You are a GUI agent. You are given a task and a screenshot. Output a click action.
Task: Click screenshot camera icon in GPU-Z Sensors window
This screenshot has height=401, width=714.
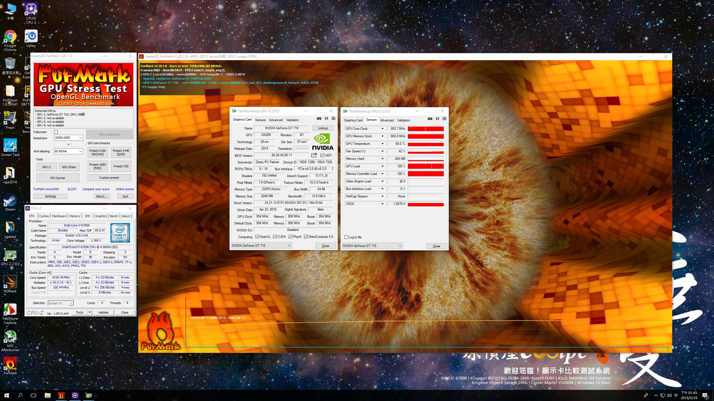click(430, 119)
